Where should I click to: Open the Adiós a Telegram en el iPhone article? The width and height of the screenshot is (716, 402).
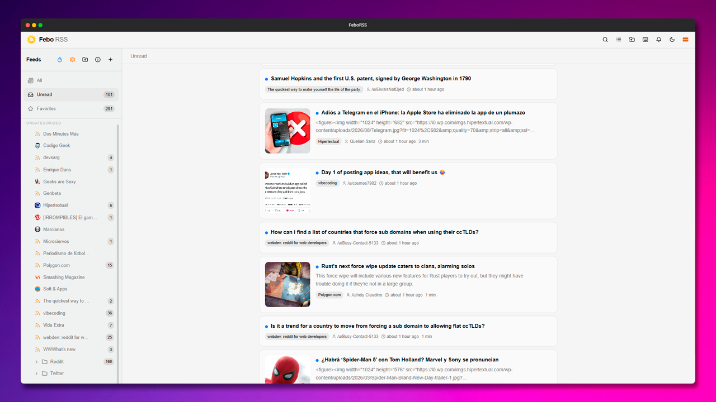tap(423, 113)
